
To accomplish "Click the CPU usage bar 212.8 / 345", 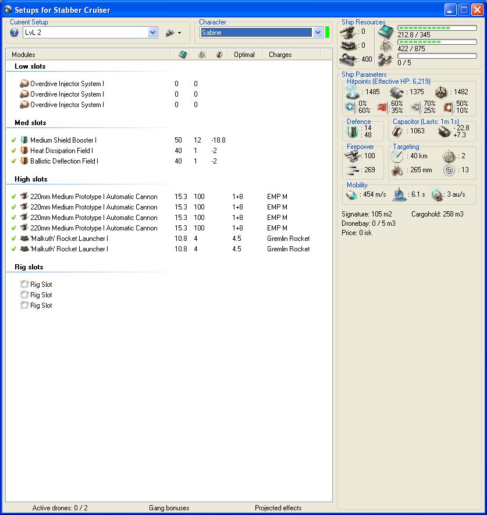I will pyautogui.click(x=437, y=29).
